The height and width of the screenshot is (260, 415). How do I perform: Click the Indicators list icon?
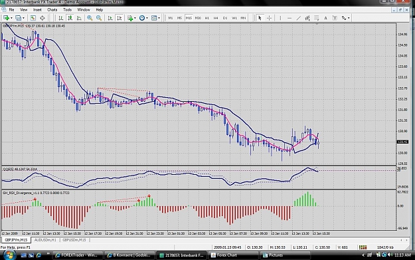(x=130, y=18)
